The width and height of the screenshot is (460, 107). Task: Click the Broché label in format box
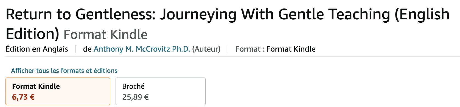(133, 86)
